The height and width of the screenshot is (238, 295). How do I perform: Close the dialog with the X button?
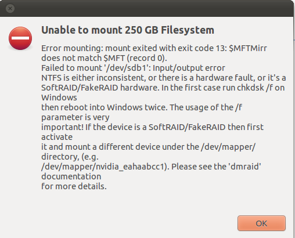[10, 8]
